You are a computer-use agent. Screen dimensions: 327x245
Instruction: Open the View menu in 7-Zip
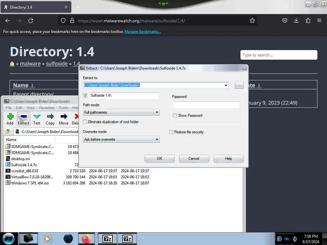31,108
